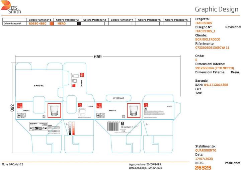
Task: Select the 'Colore Pantone®1' column header
Action: [x=40, y=20]
